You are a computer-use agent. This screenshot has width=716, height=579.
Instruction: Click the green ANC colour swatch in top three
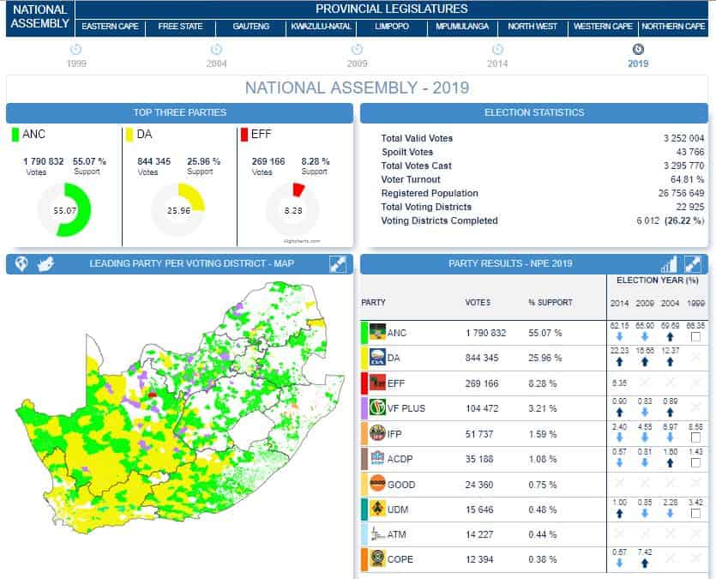click(15, 135)
